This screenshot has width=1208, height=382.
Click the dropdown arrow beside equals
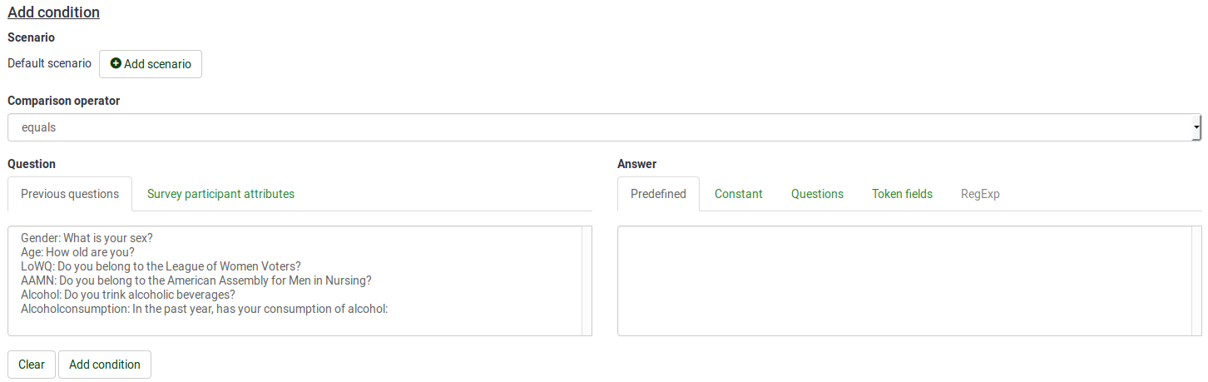1196,128
